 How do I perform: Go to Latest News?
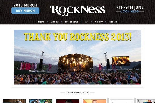72,22
